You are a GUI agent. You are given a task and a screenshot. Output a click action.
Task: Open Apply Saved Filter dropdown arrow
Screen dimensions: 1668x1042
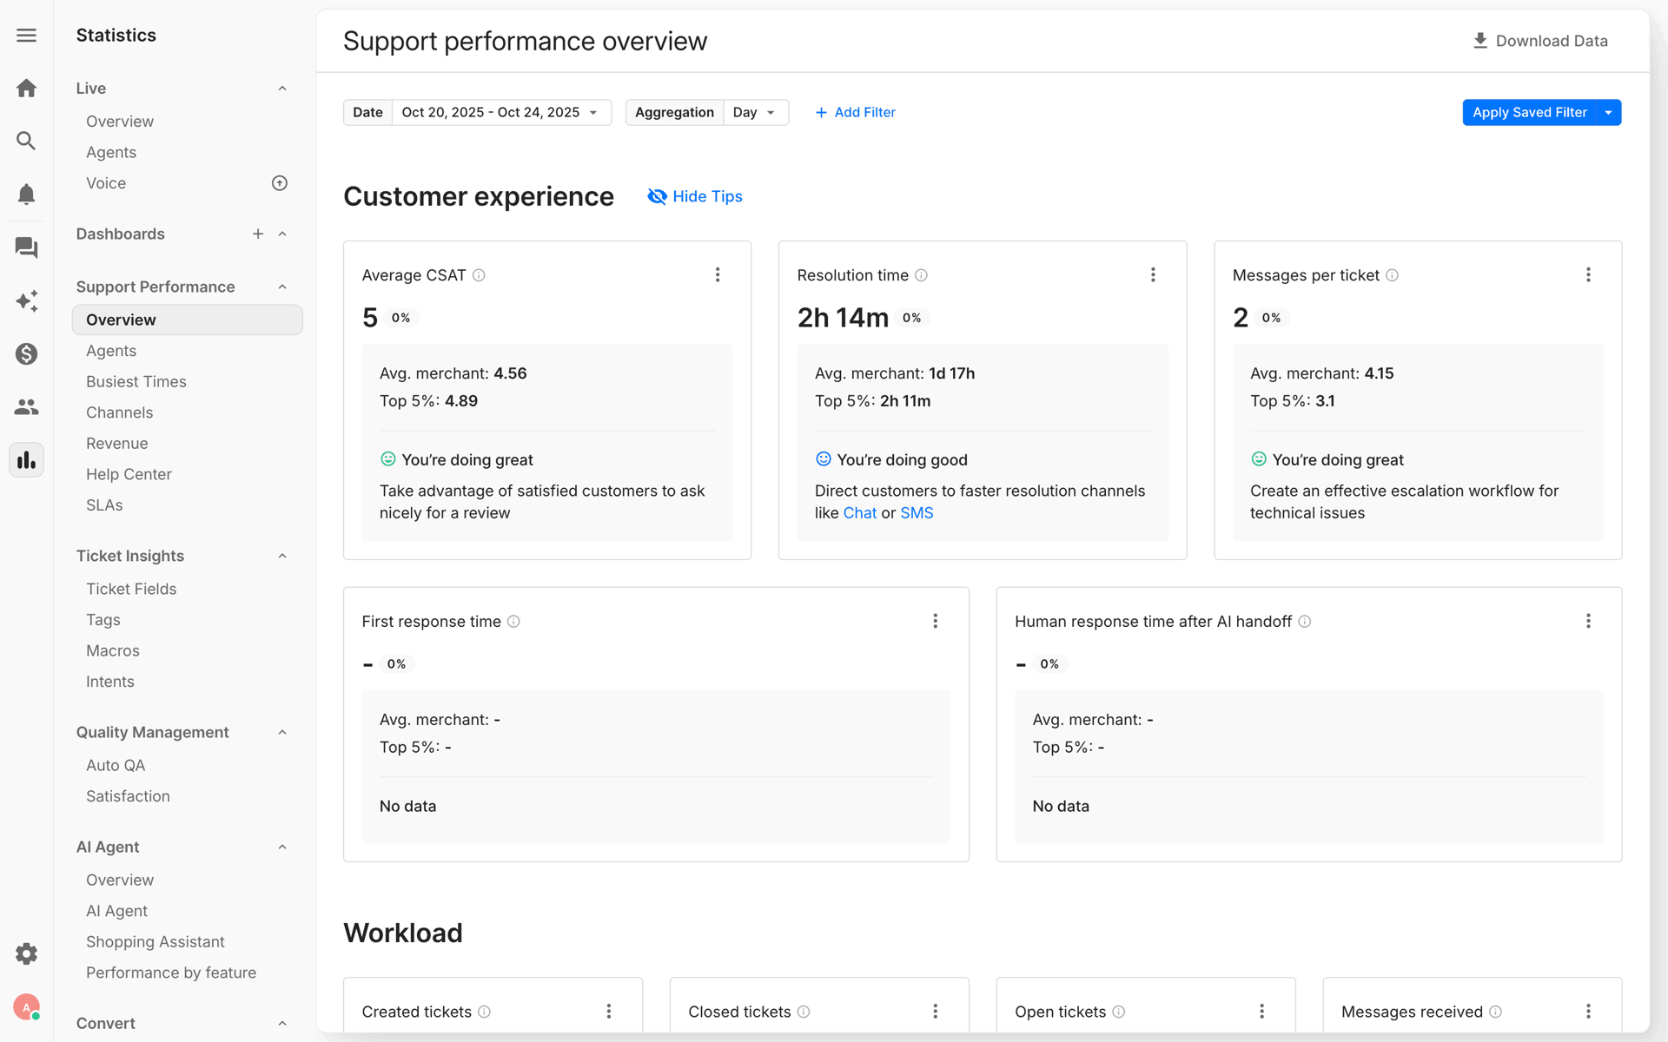pos(1608,112)
